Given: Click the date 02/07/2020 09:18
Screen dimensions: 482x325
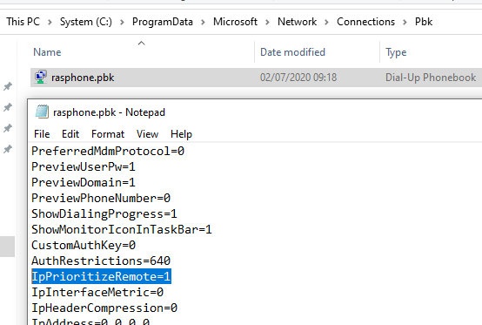Looking at the screenshot, I should pos(298,78).
